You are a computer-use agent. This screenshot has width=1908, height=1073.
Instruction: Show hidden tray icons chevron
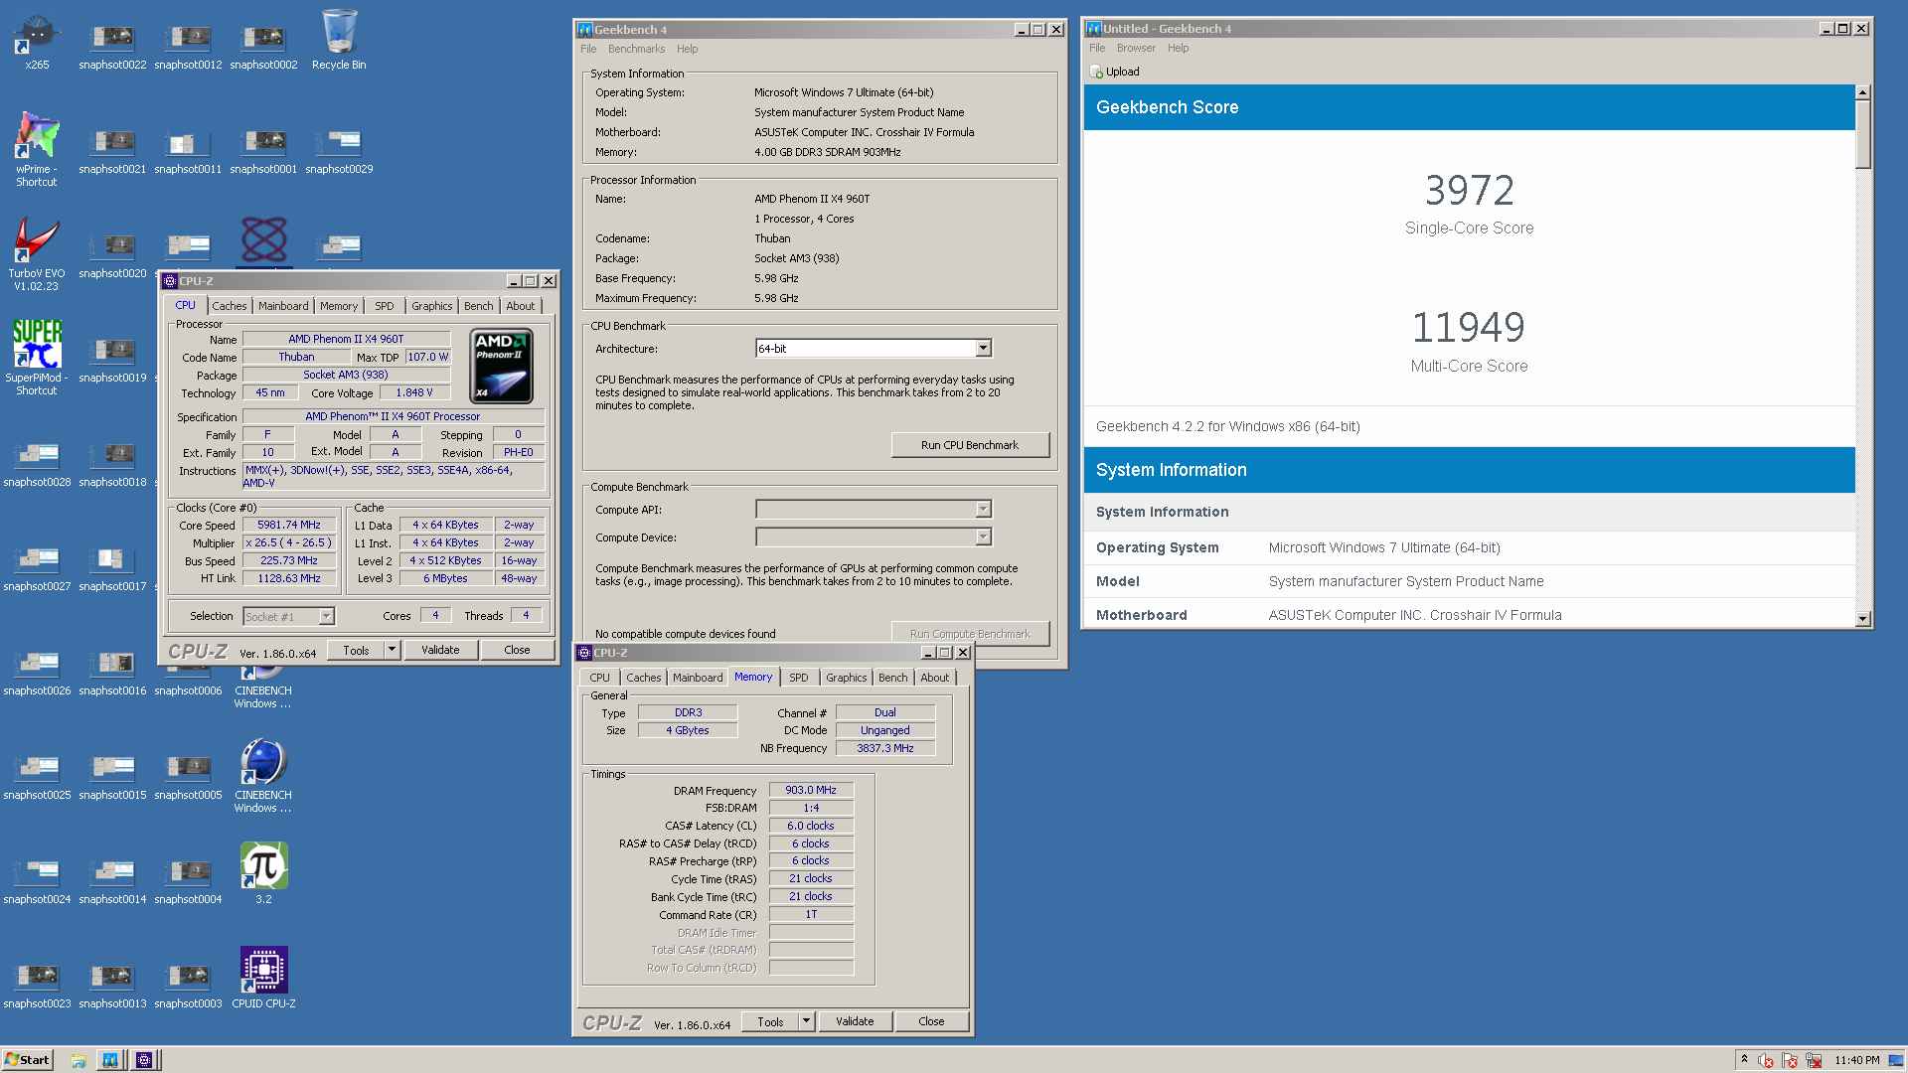[x=1744, y=1059]
